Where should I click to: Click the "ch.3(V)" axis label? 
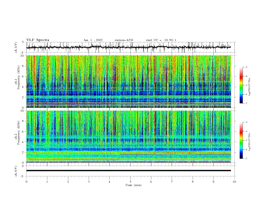[16, 171]
